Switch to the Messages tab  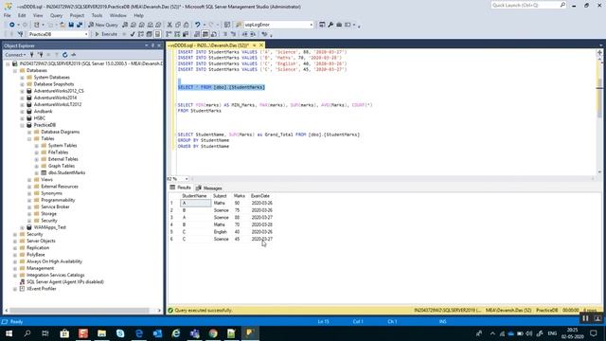click(x=209, y=188)
